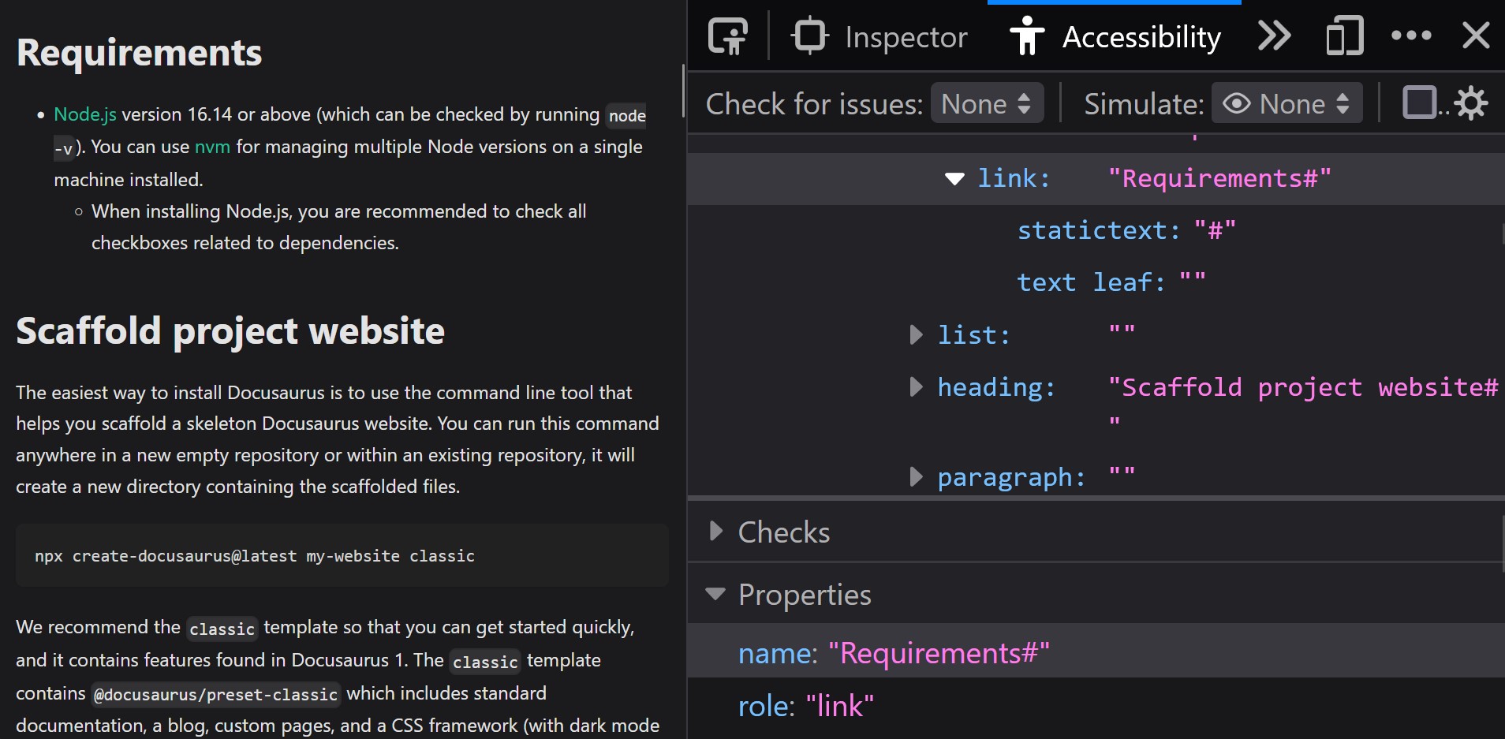Screen dimensions: 1505x739
Task: Open the Simulate vision dropdown
Action: click(x=1287, y=103)
